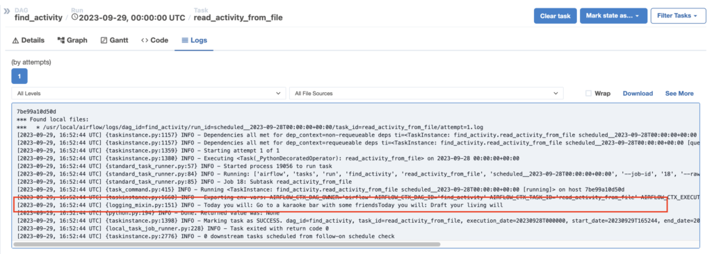Click the Clear task button

pyautogui.click(x=555, y=16)
